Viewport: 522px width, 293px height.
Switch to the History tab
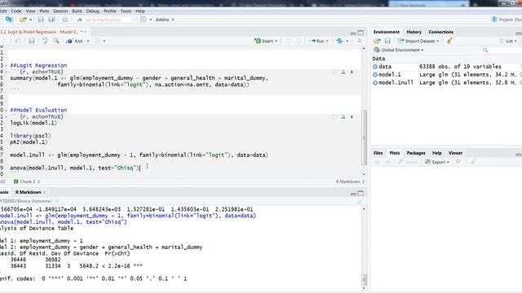coord(414,32)
